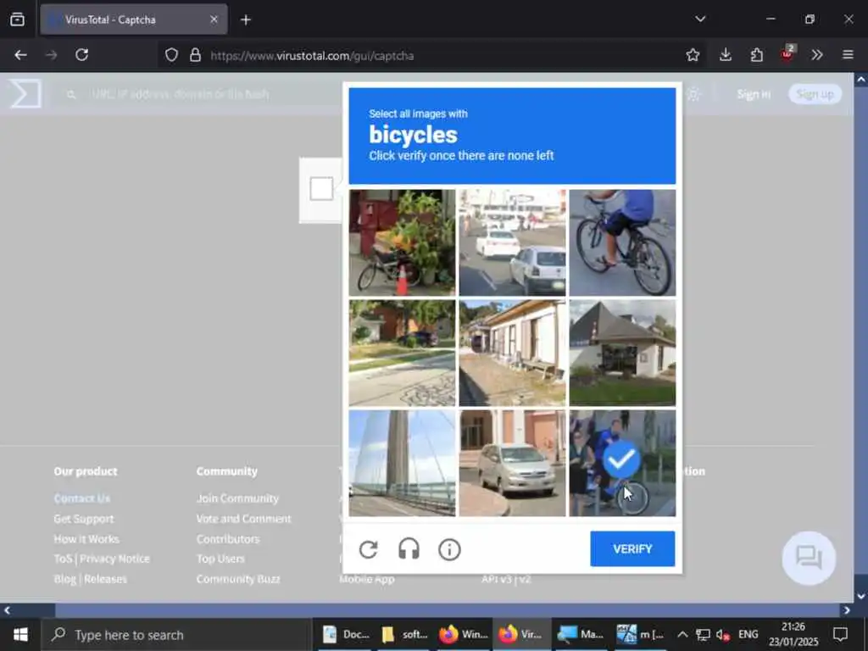Select the white cars on road image
The height and width of the screenshot is (651, 868).
[512, 242]
